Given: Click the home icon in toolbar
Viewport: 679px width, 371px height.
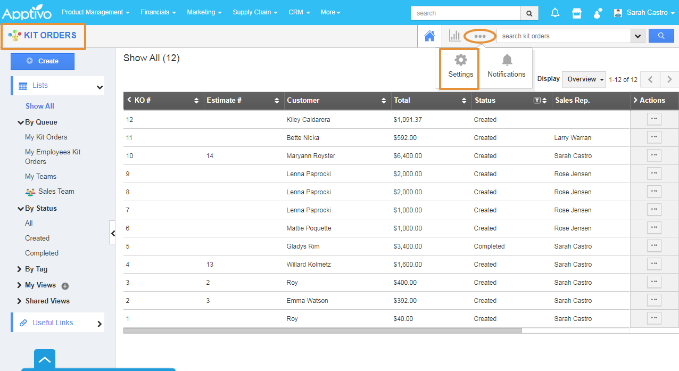Looking at the screenshot, I should click(429, 36).
